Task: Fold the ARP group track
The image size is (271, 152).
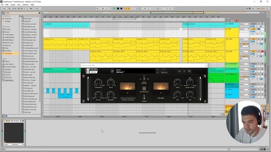Action: (227, 29)
